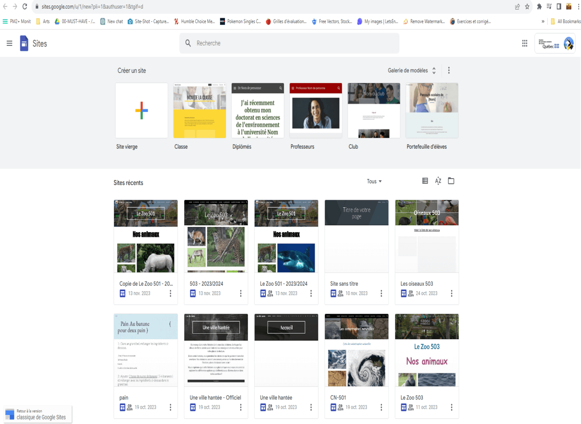Open the Grilles d'évaluation bookmark
The width and height of the screenshot is (581, 424).
click(286, 21)
